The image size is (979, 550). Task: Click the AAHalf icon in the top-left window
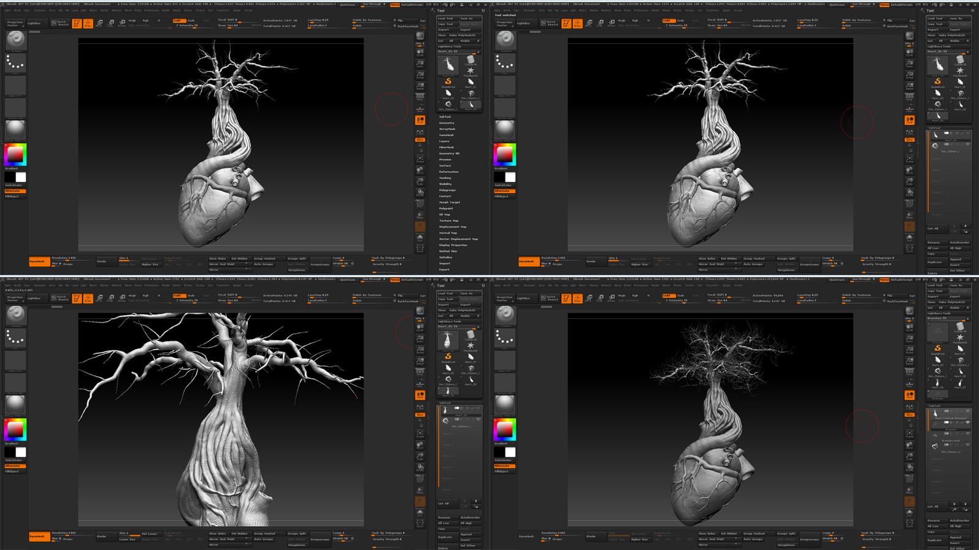[x=420, y=86]
